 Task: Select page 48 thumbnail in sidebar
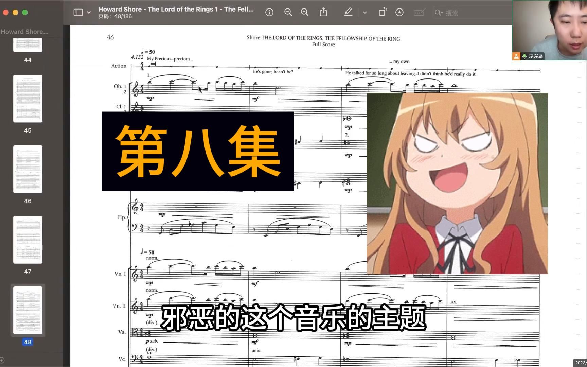coord(28,310)
